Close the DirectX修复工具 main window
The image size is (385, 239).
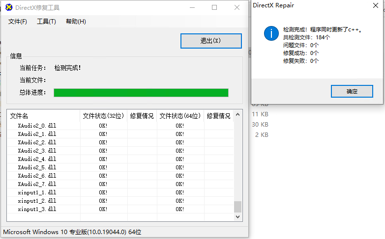237,7
